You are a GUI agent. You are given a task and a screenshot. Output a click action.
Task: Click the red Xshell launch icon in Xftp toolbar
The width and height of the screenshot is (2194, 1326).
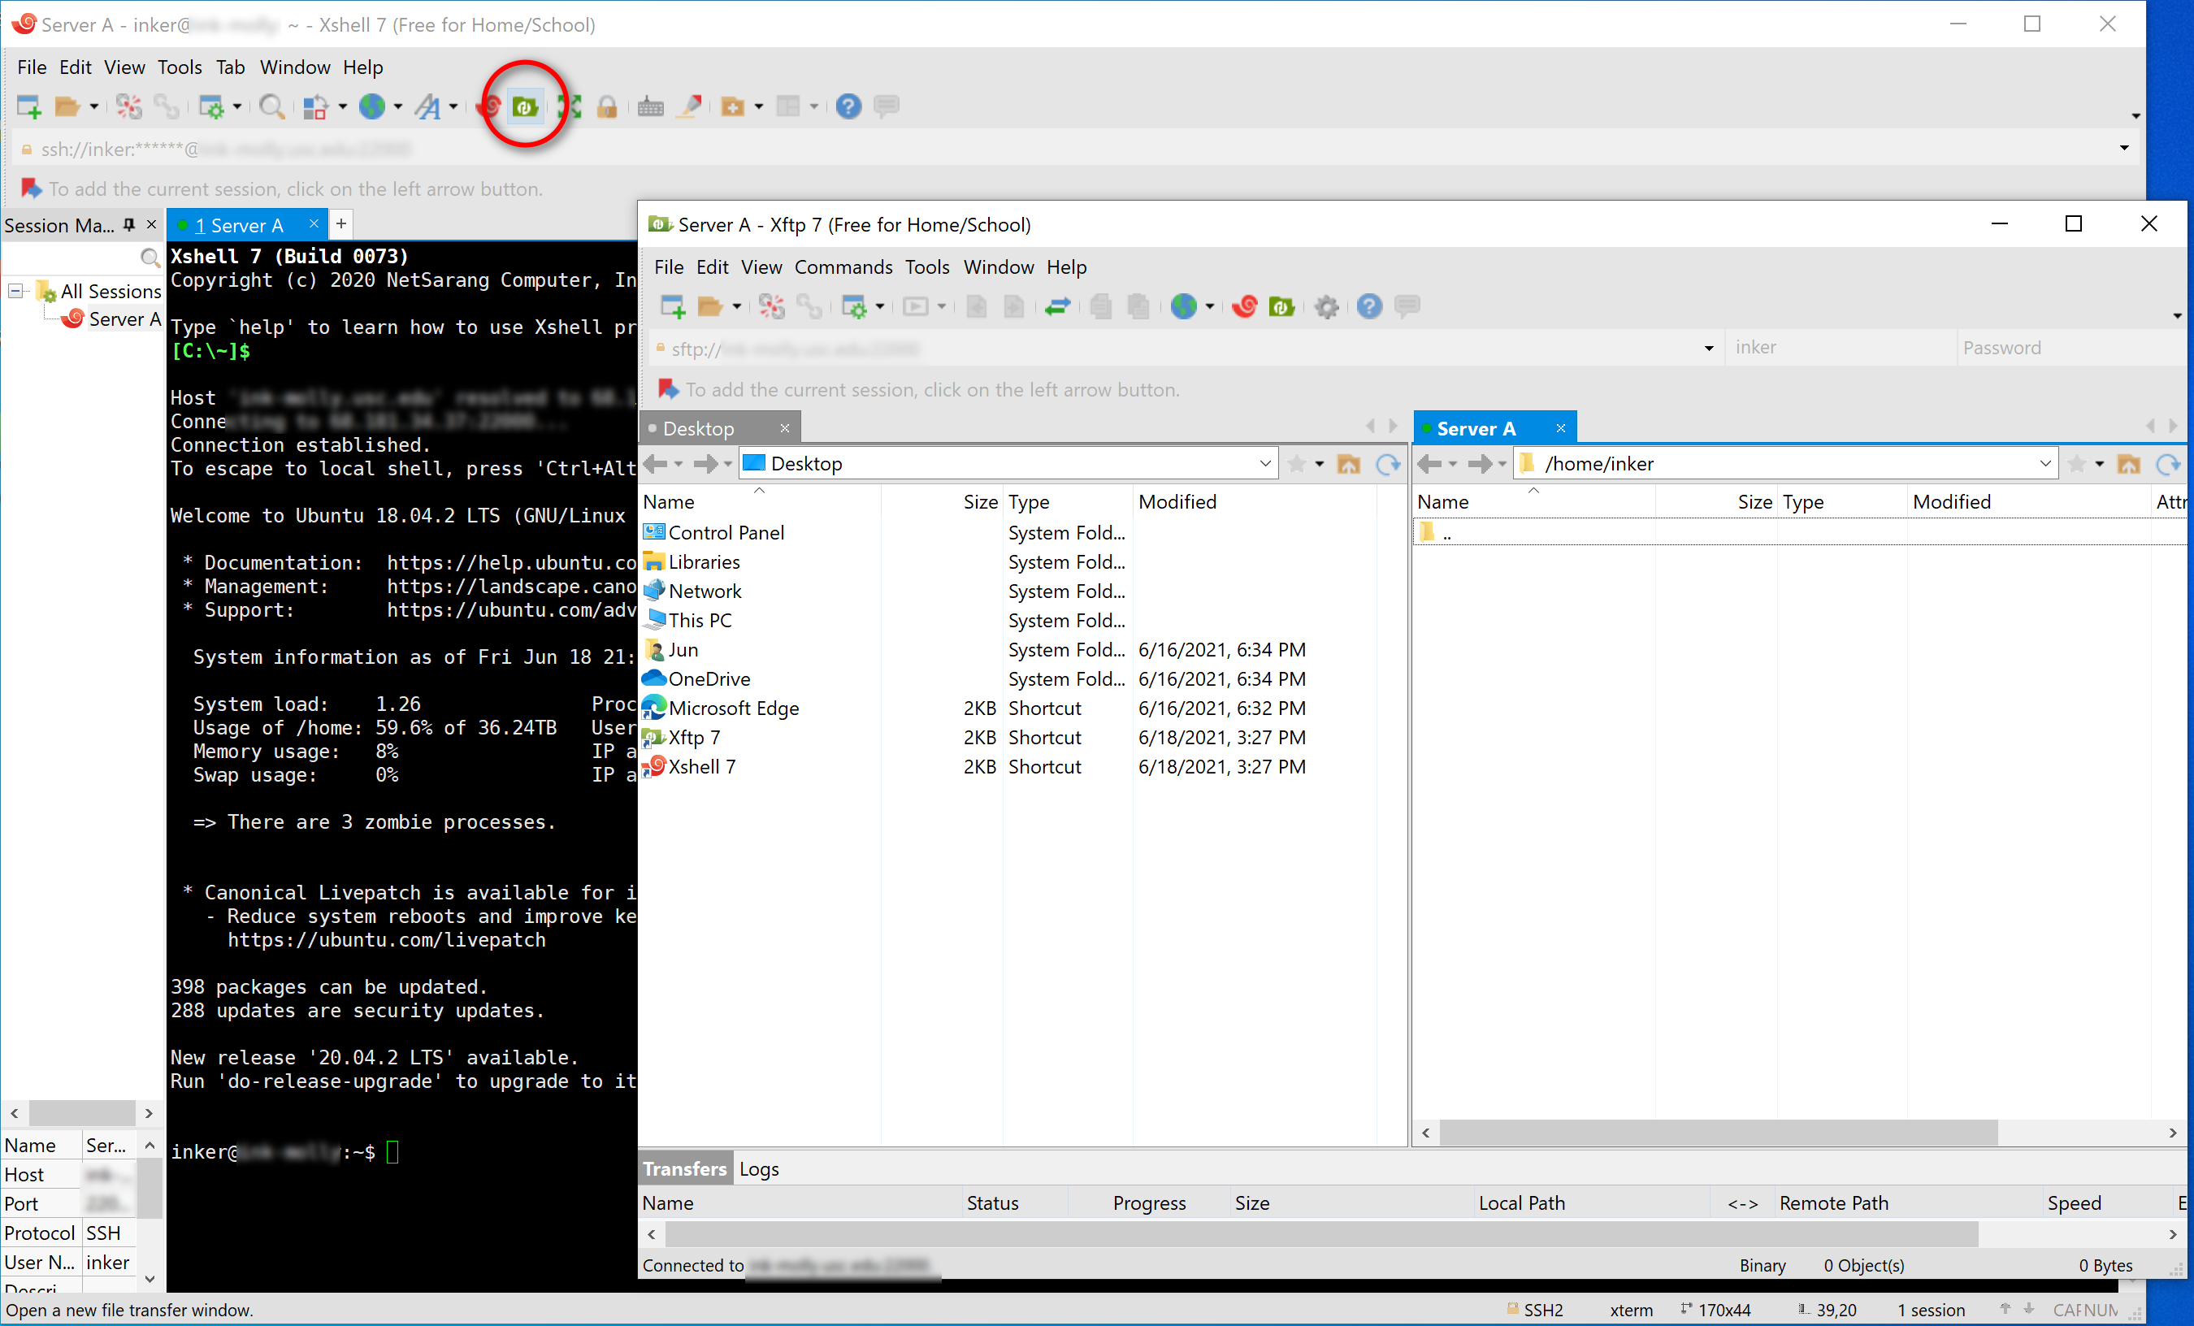pyautogui.click(x=1244, y=307)
